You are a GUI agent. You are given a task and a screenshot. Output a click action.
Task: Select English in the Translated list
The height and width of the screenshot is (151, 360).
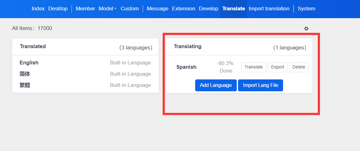tap(29, 63)
